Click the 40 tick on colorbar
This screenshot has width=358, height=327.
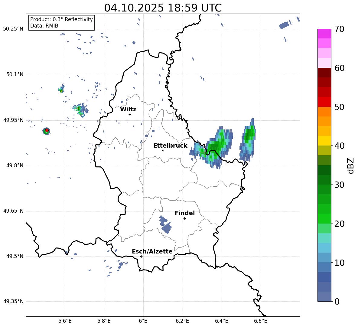(x=339, y=146)
